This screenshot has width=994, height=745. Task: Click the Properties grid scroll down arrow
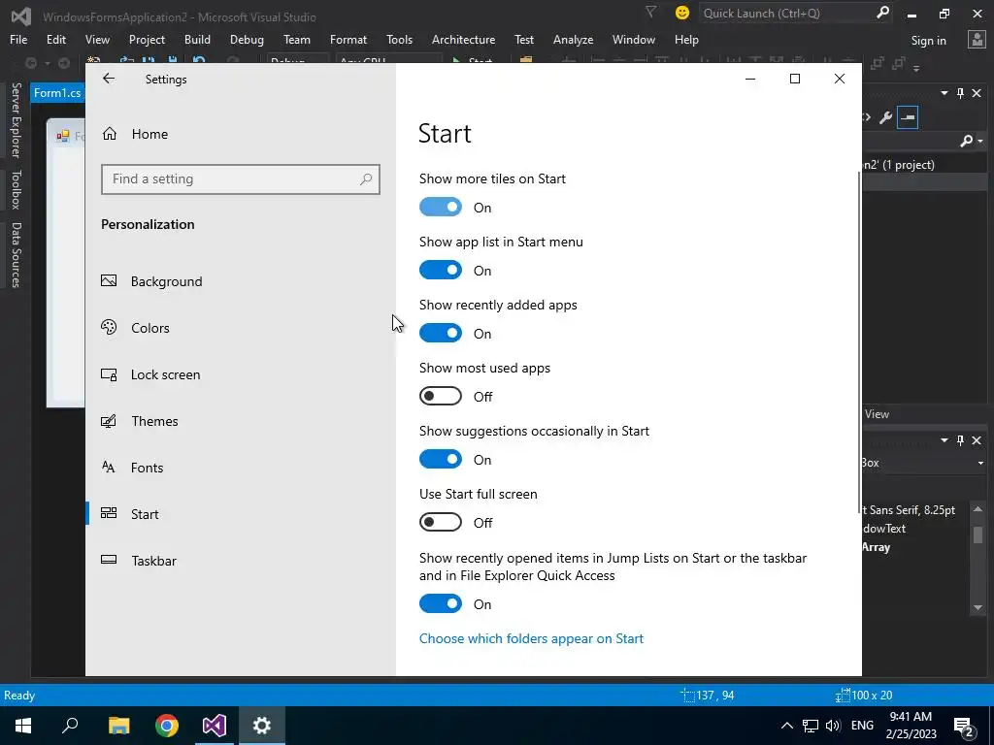tap(977, 607)
